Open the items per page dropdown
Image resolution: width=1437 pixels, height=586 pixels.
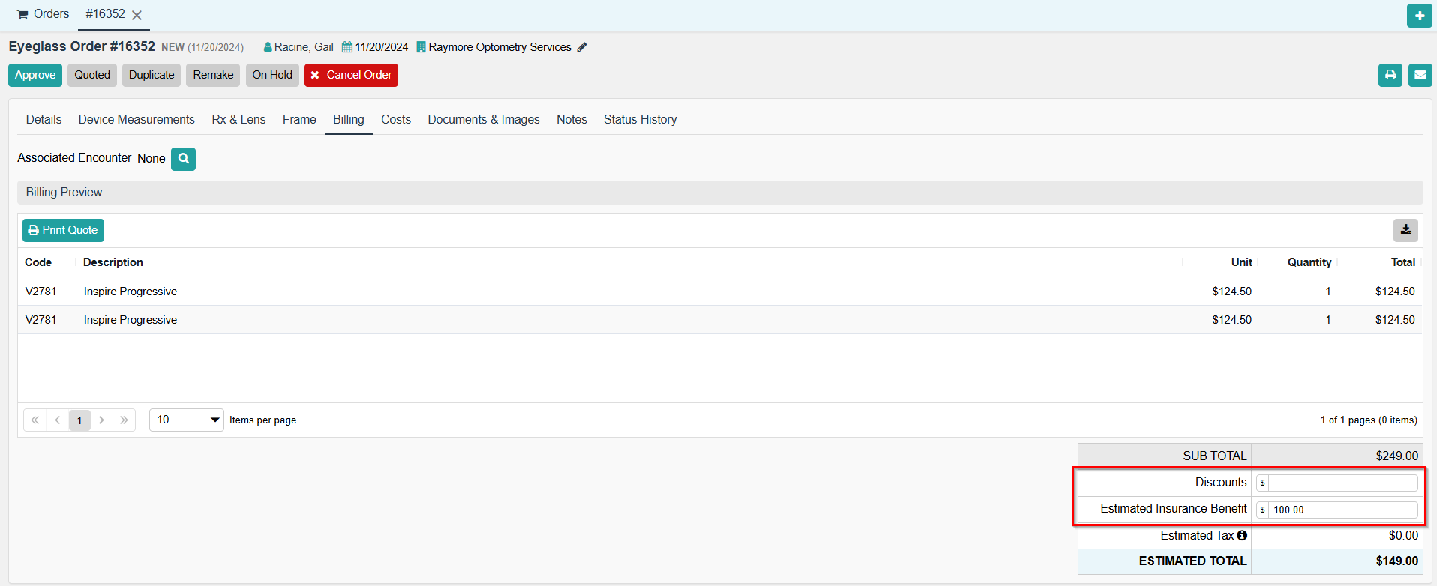pos(187,420)
